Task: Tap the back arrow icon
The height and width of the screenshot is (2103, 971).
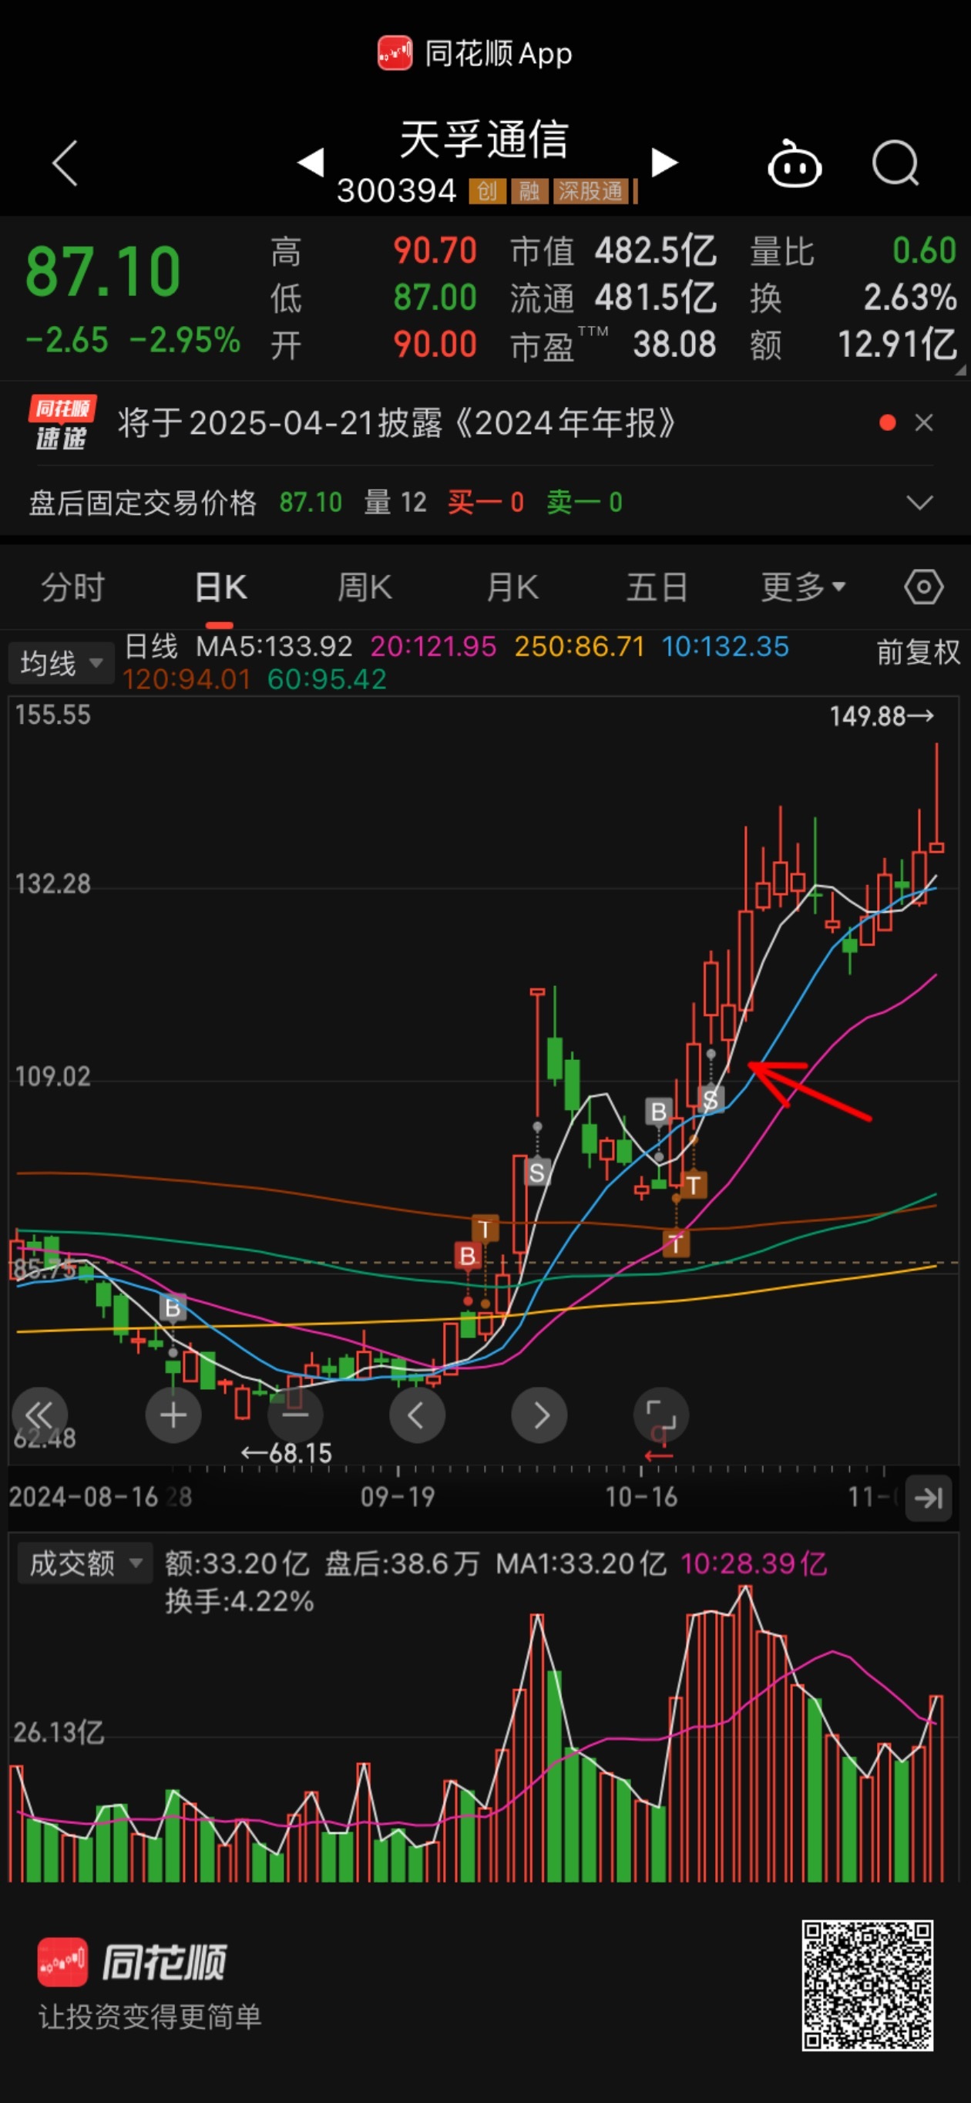Action: pos(66,163)
